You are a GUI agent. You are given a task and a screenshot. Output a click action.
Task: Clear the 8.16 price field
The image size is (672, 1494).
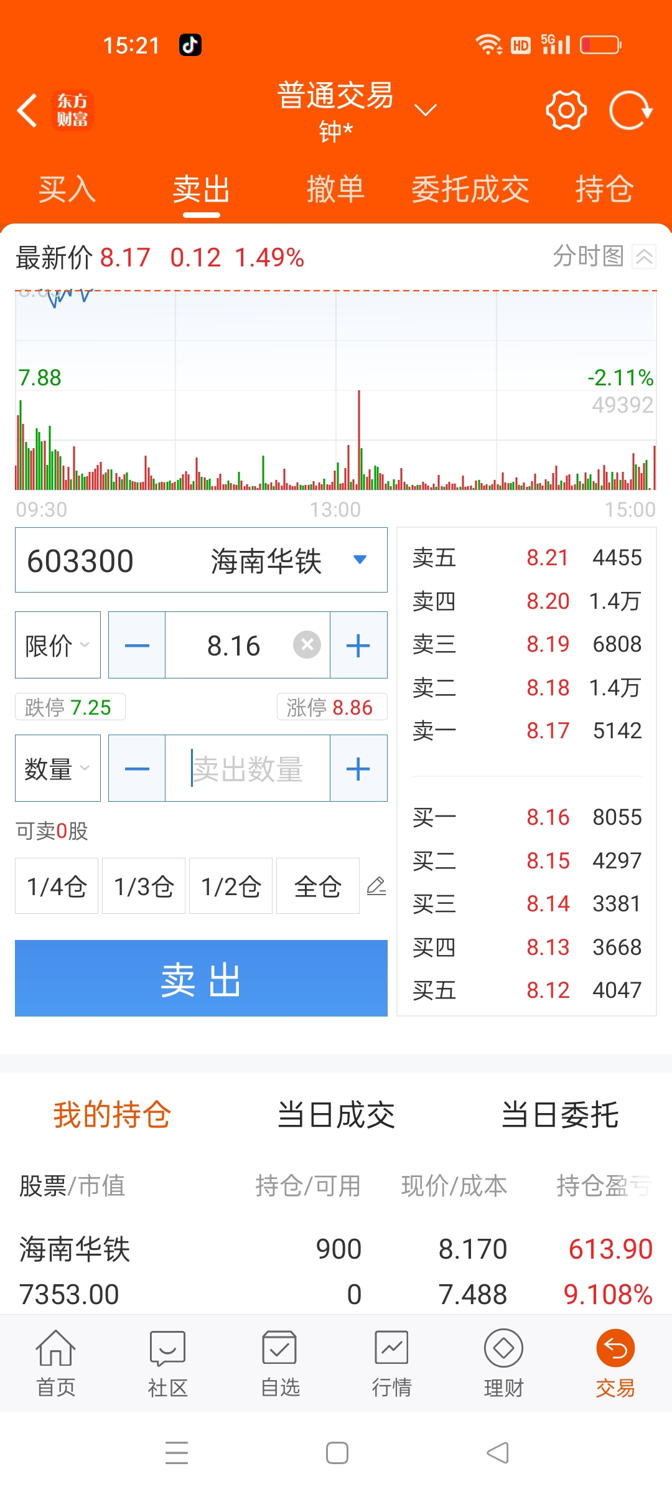point(307,645)
